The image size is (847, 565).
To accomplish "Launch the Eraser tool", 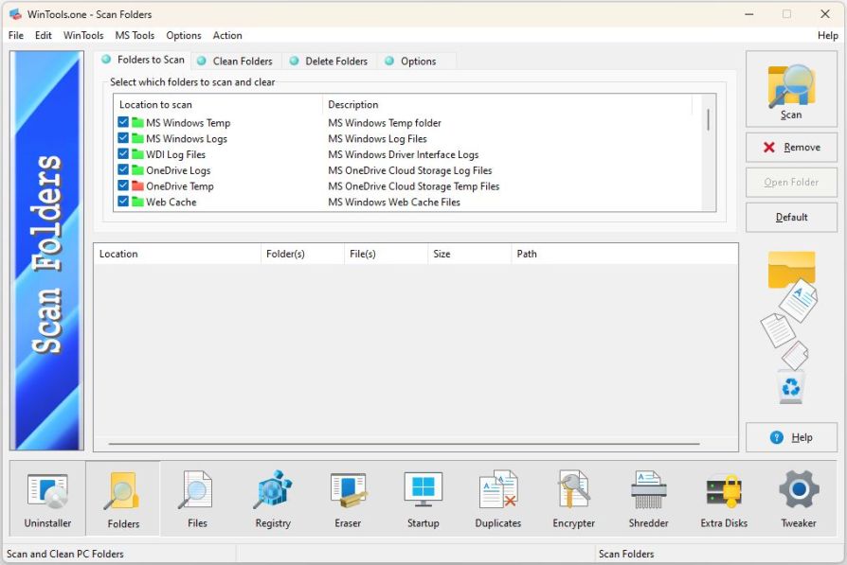I will point(348,499).
